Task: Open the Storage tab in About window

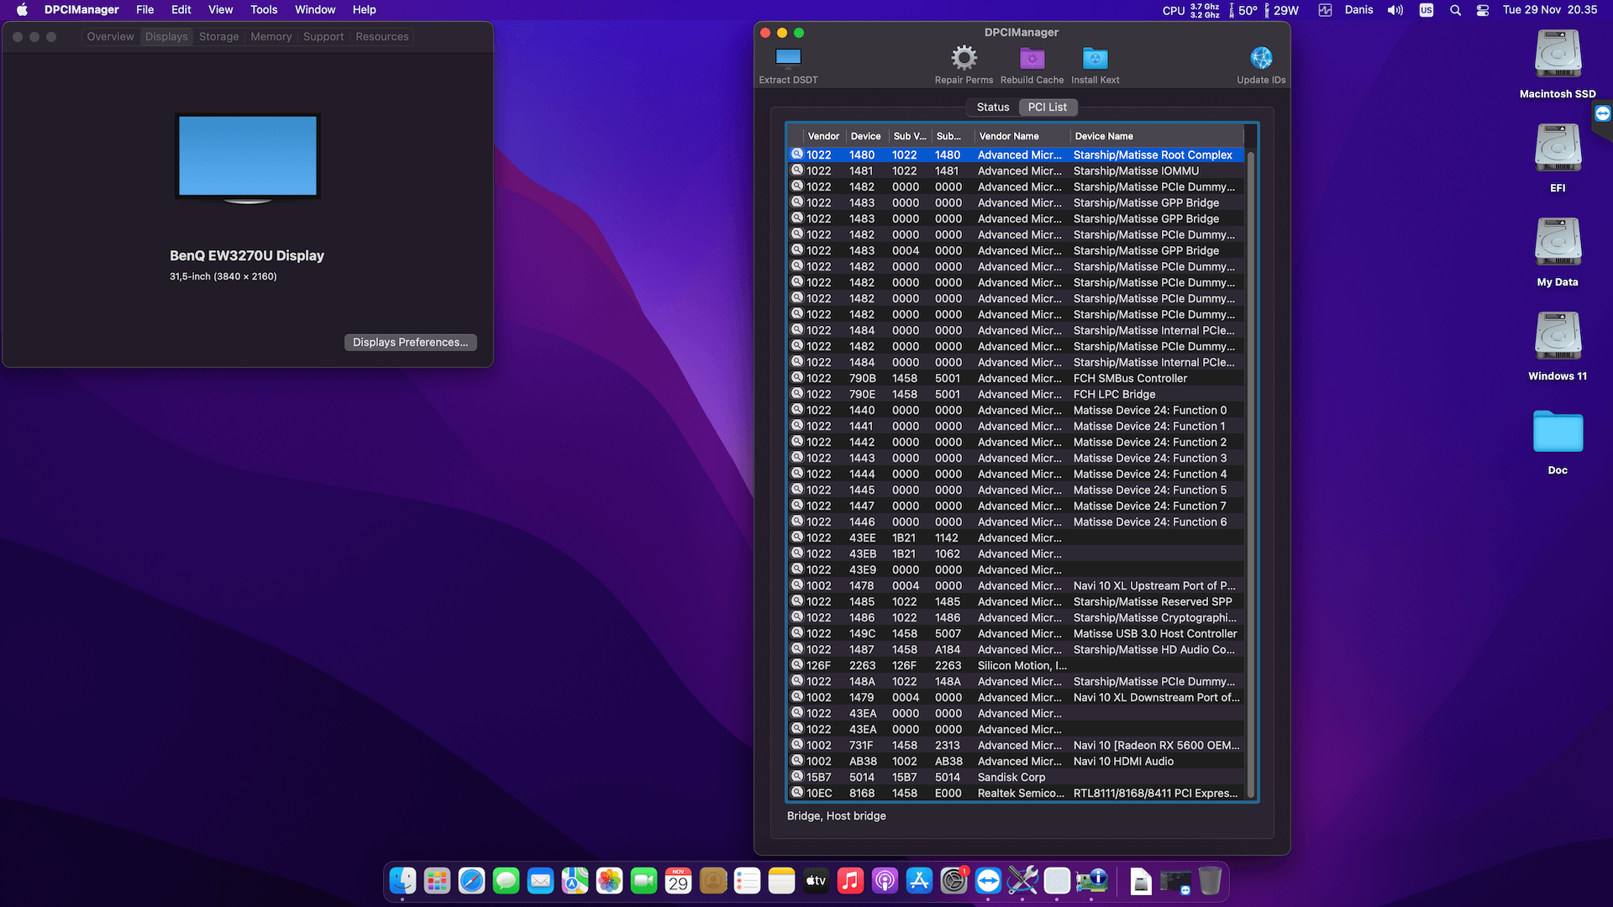Action: (x=218, y=37)
